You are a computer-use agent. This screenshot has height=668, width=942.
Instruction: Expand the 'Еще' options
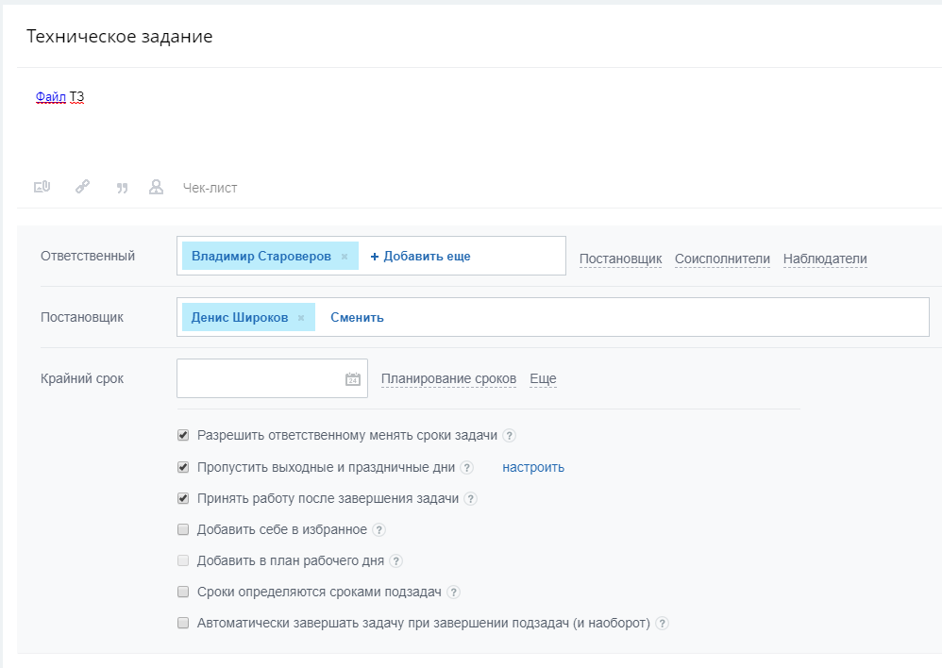(x=543, y=379)
